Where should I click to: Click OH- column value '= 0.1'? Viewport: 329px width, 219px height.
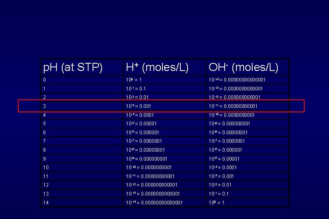[219, 194]
